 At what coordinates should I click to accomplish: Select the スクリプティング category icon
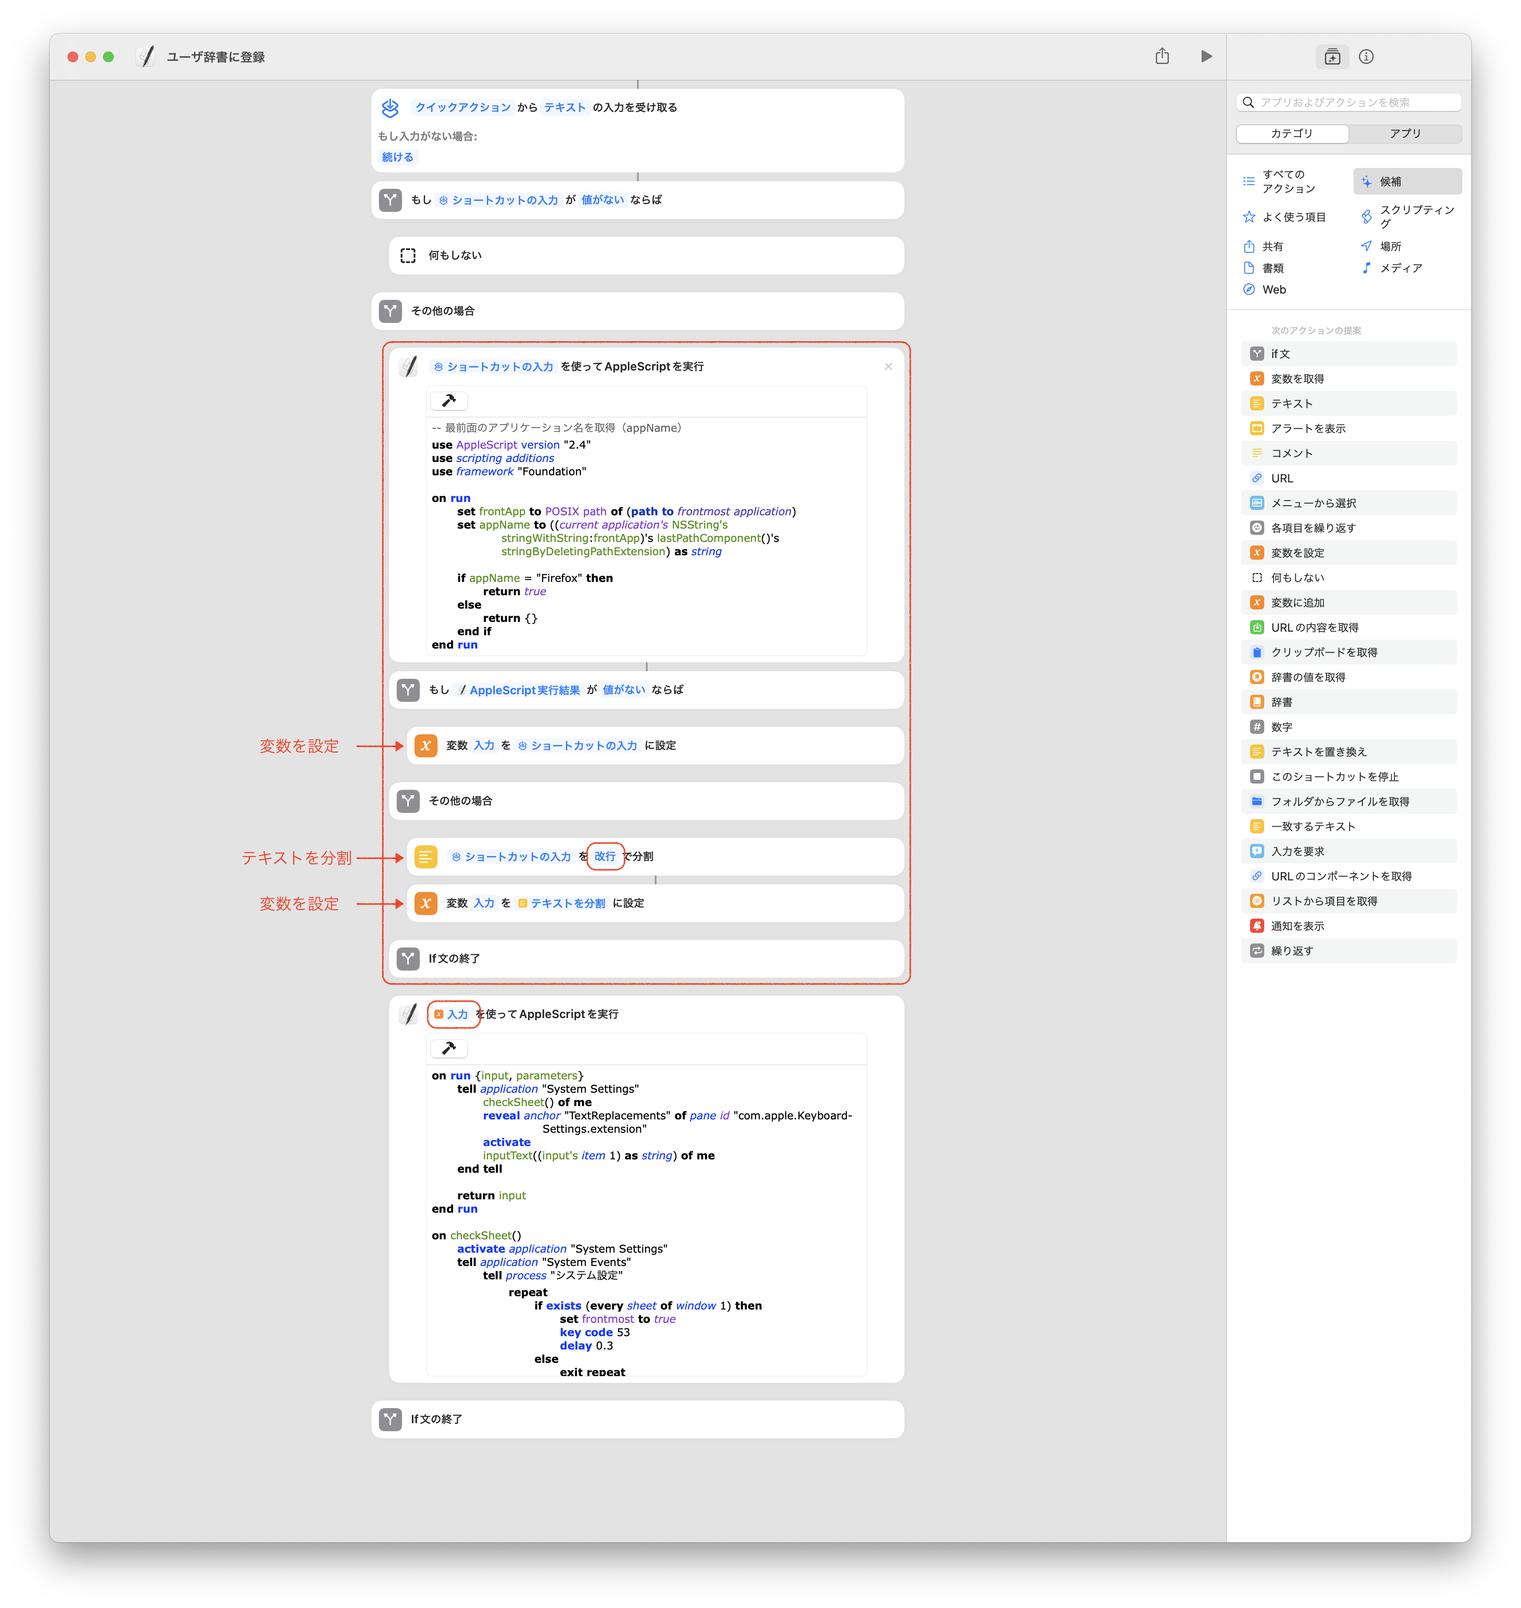pyautogui.click(x=1367, y=216)
